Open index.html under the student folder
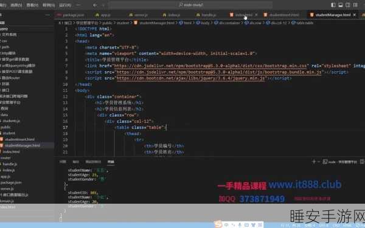Screen dimensions: 365x228 tap(11, 151)
